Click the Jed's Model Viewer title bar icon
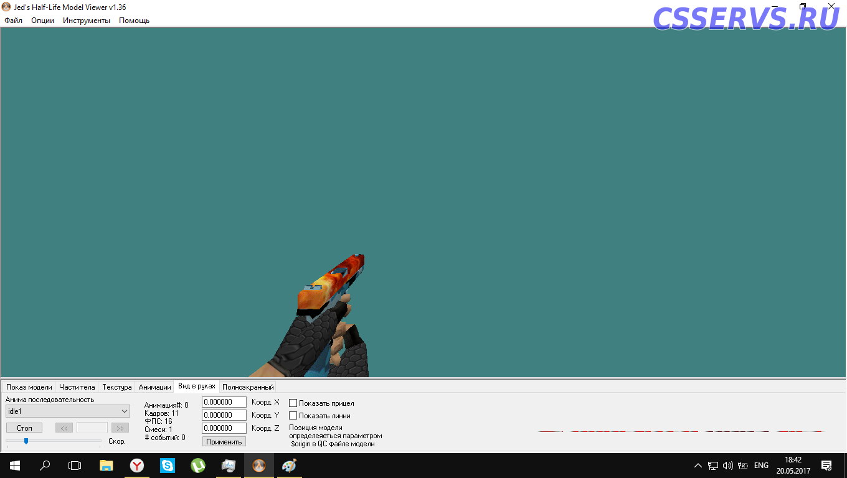 pos(6,7)
